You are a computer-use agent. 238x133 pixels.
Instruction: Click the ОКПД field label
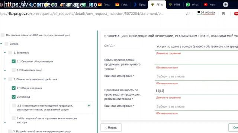click(109, 46)
